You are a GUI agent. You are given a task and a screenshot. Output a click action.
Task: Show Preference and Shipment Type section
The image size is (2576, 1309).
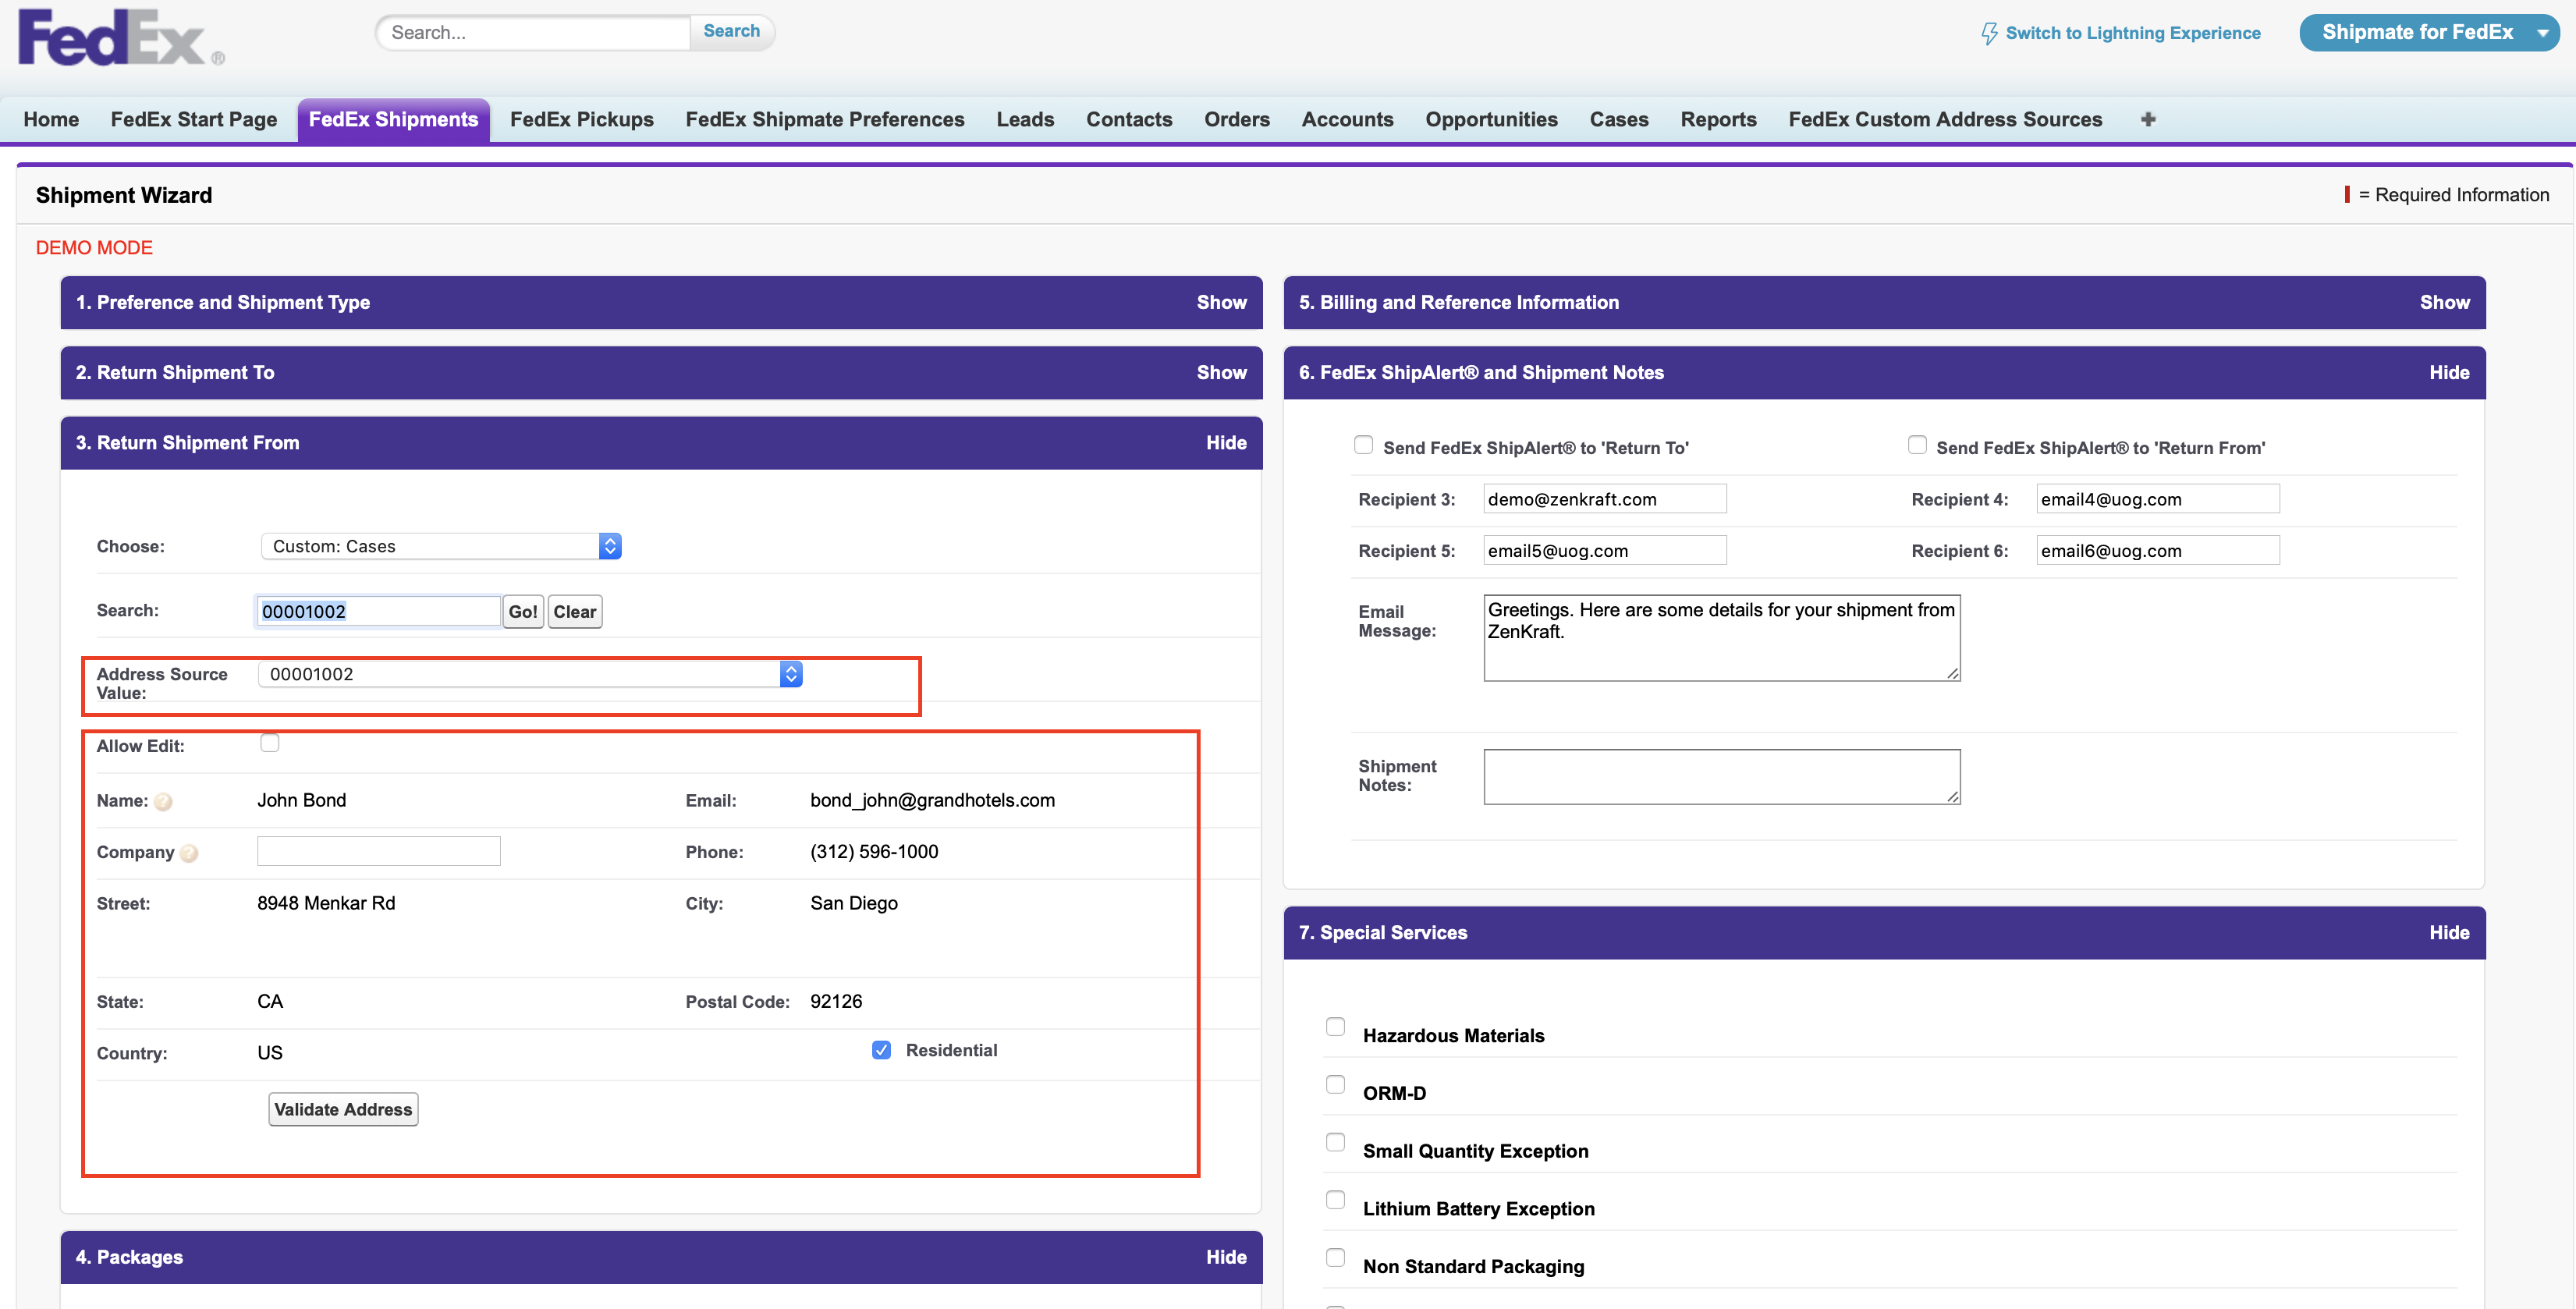point(1221,302)
